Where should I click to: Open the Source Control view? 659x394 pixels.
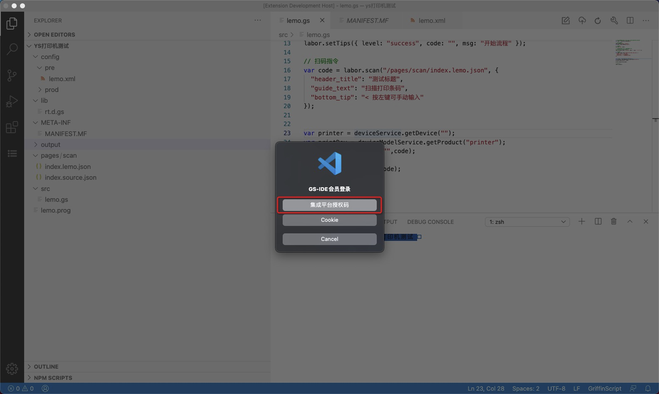click(x=12, y=75)
